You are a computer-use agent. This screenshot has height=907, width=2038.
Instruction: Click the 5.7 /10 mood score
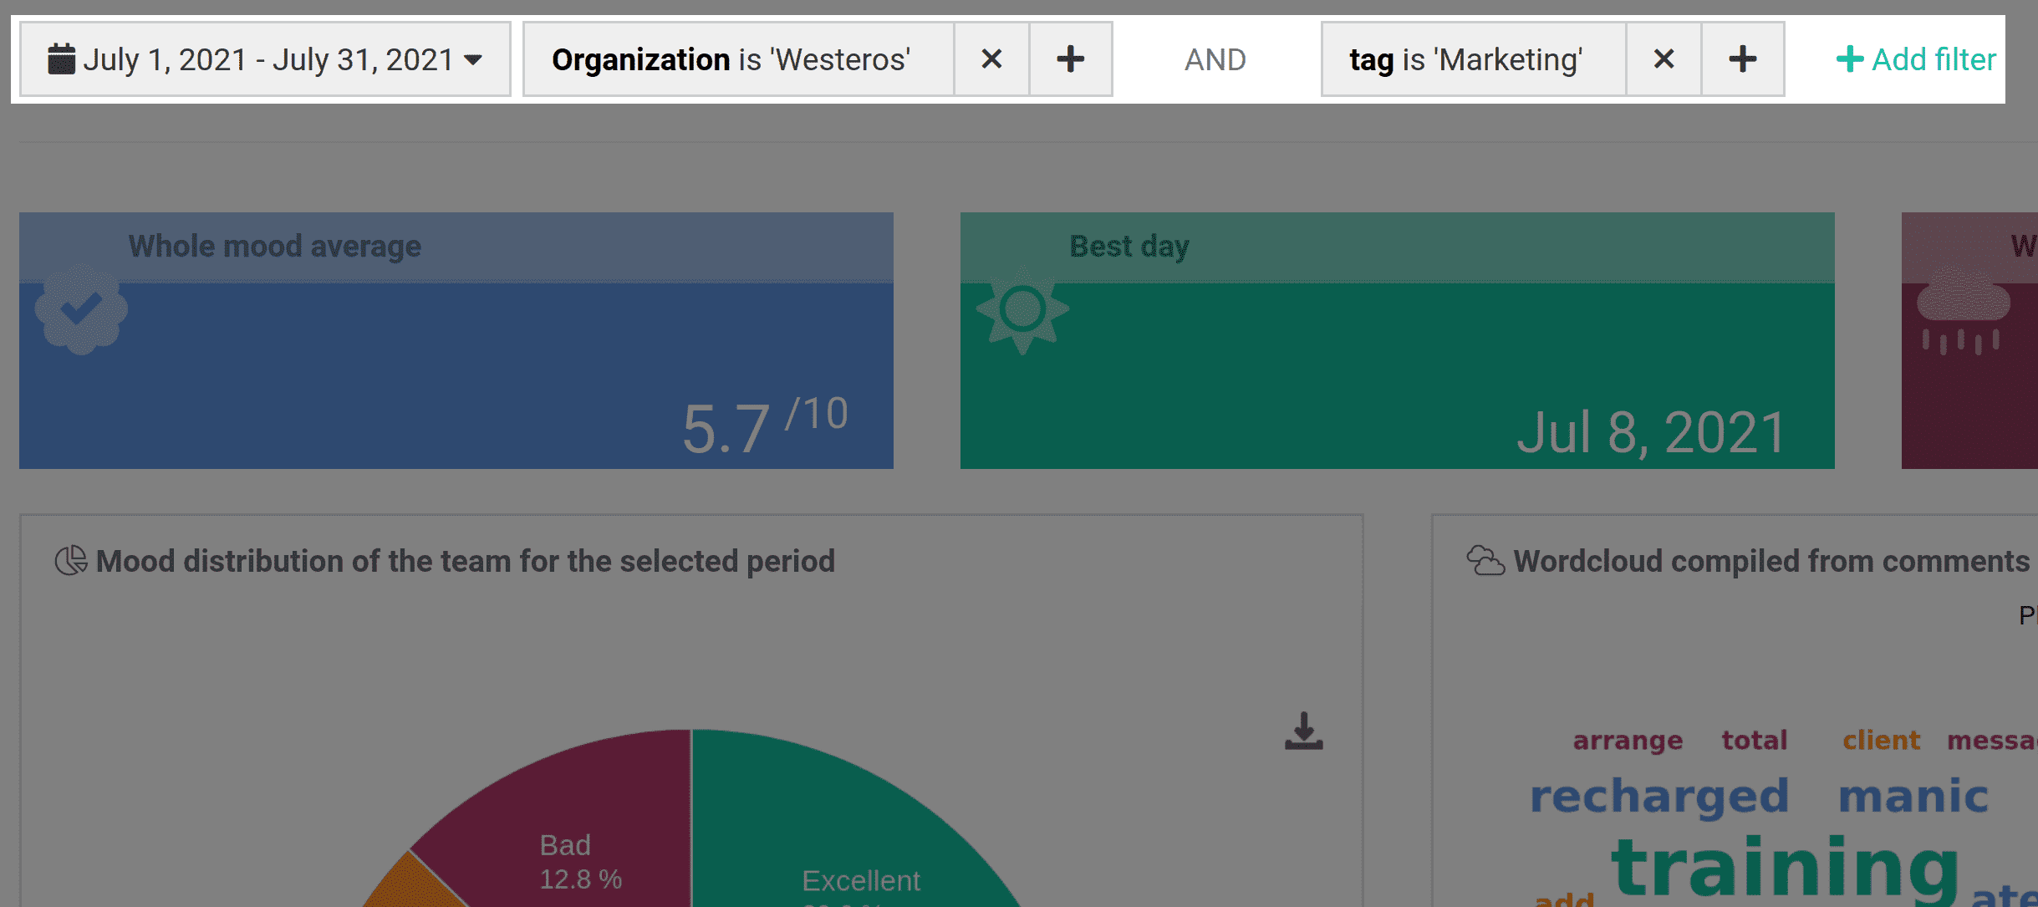pos(765,426)
